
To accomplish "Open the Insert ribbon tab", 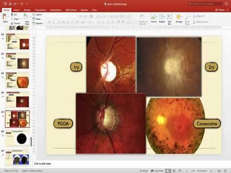I will (x=16, y=10).
